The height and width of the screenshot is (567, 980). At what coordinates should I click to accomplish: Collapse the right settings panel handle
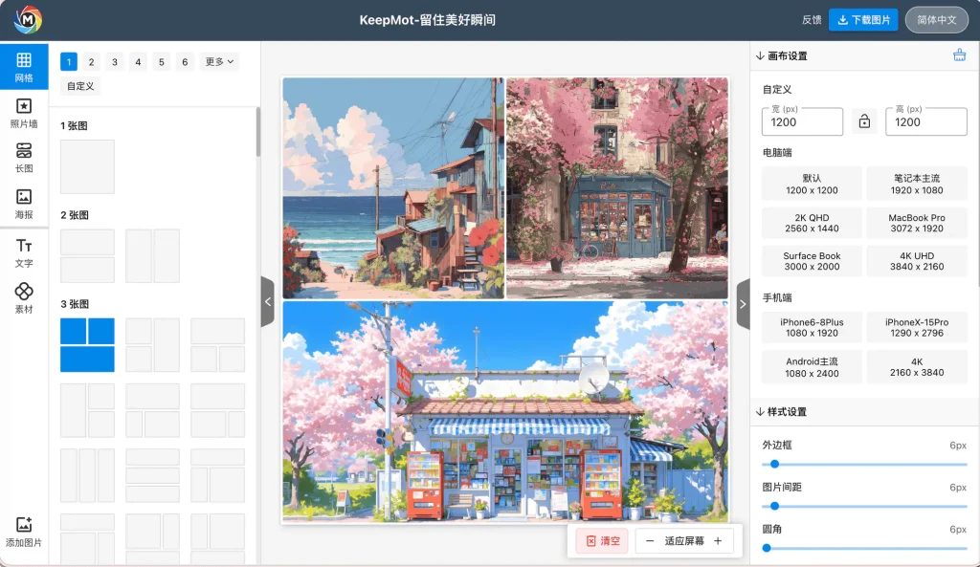tap(743, 302)
